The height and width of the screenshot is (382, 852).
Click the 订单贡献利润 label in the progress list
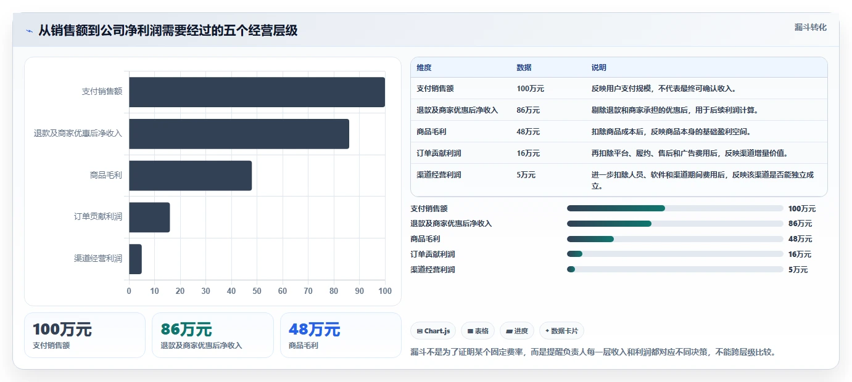tap(432, 254)
